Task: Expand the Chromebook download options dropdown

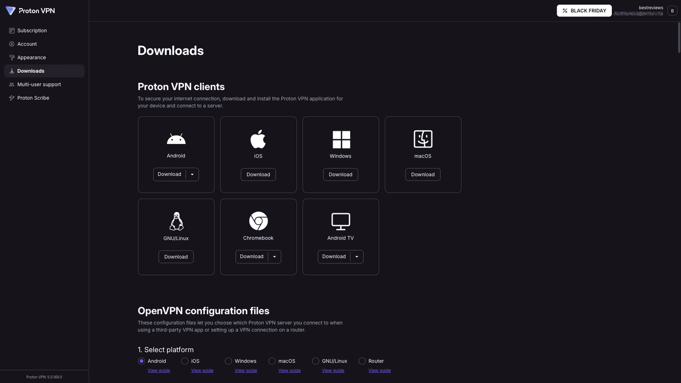Action: click(275, 256)
